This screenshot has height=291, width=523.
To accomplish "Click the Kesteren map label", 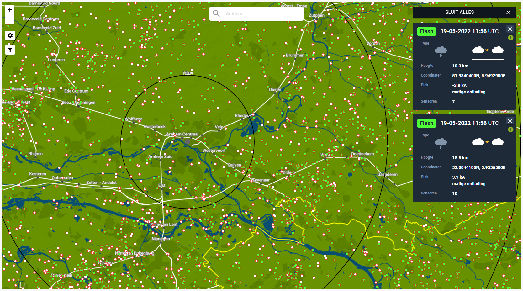I will click(38, 174).
